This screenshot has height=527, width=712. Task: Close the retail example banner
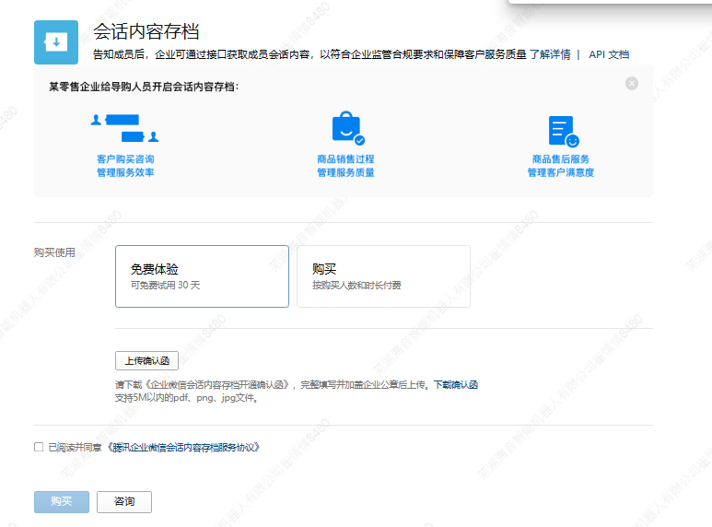pos(631,84)
